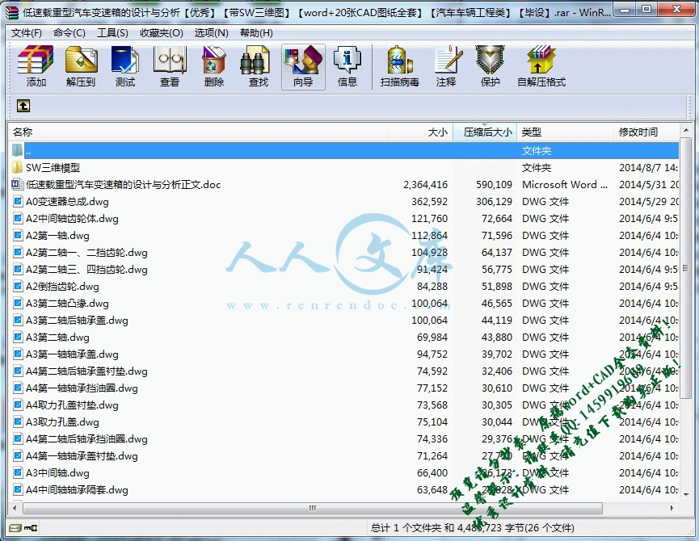Click the key password icon in status bar
699x541 pixels.
(x=32, y=528)
